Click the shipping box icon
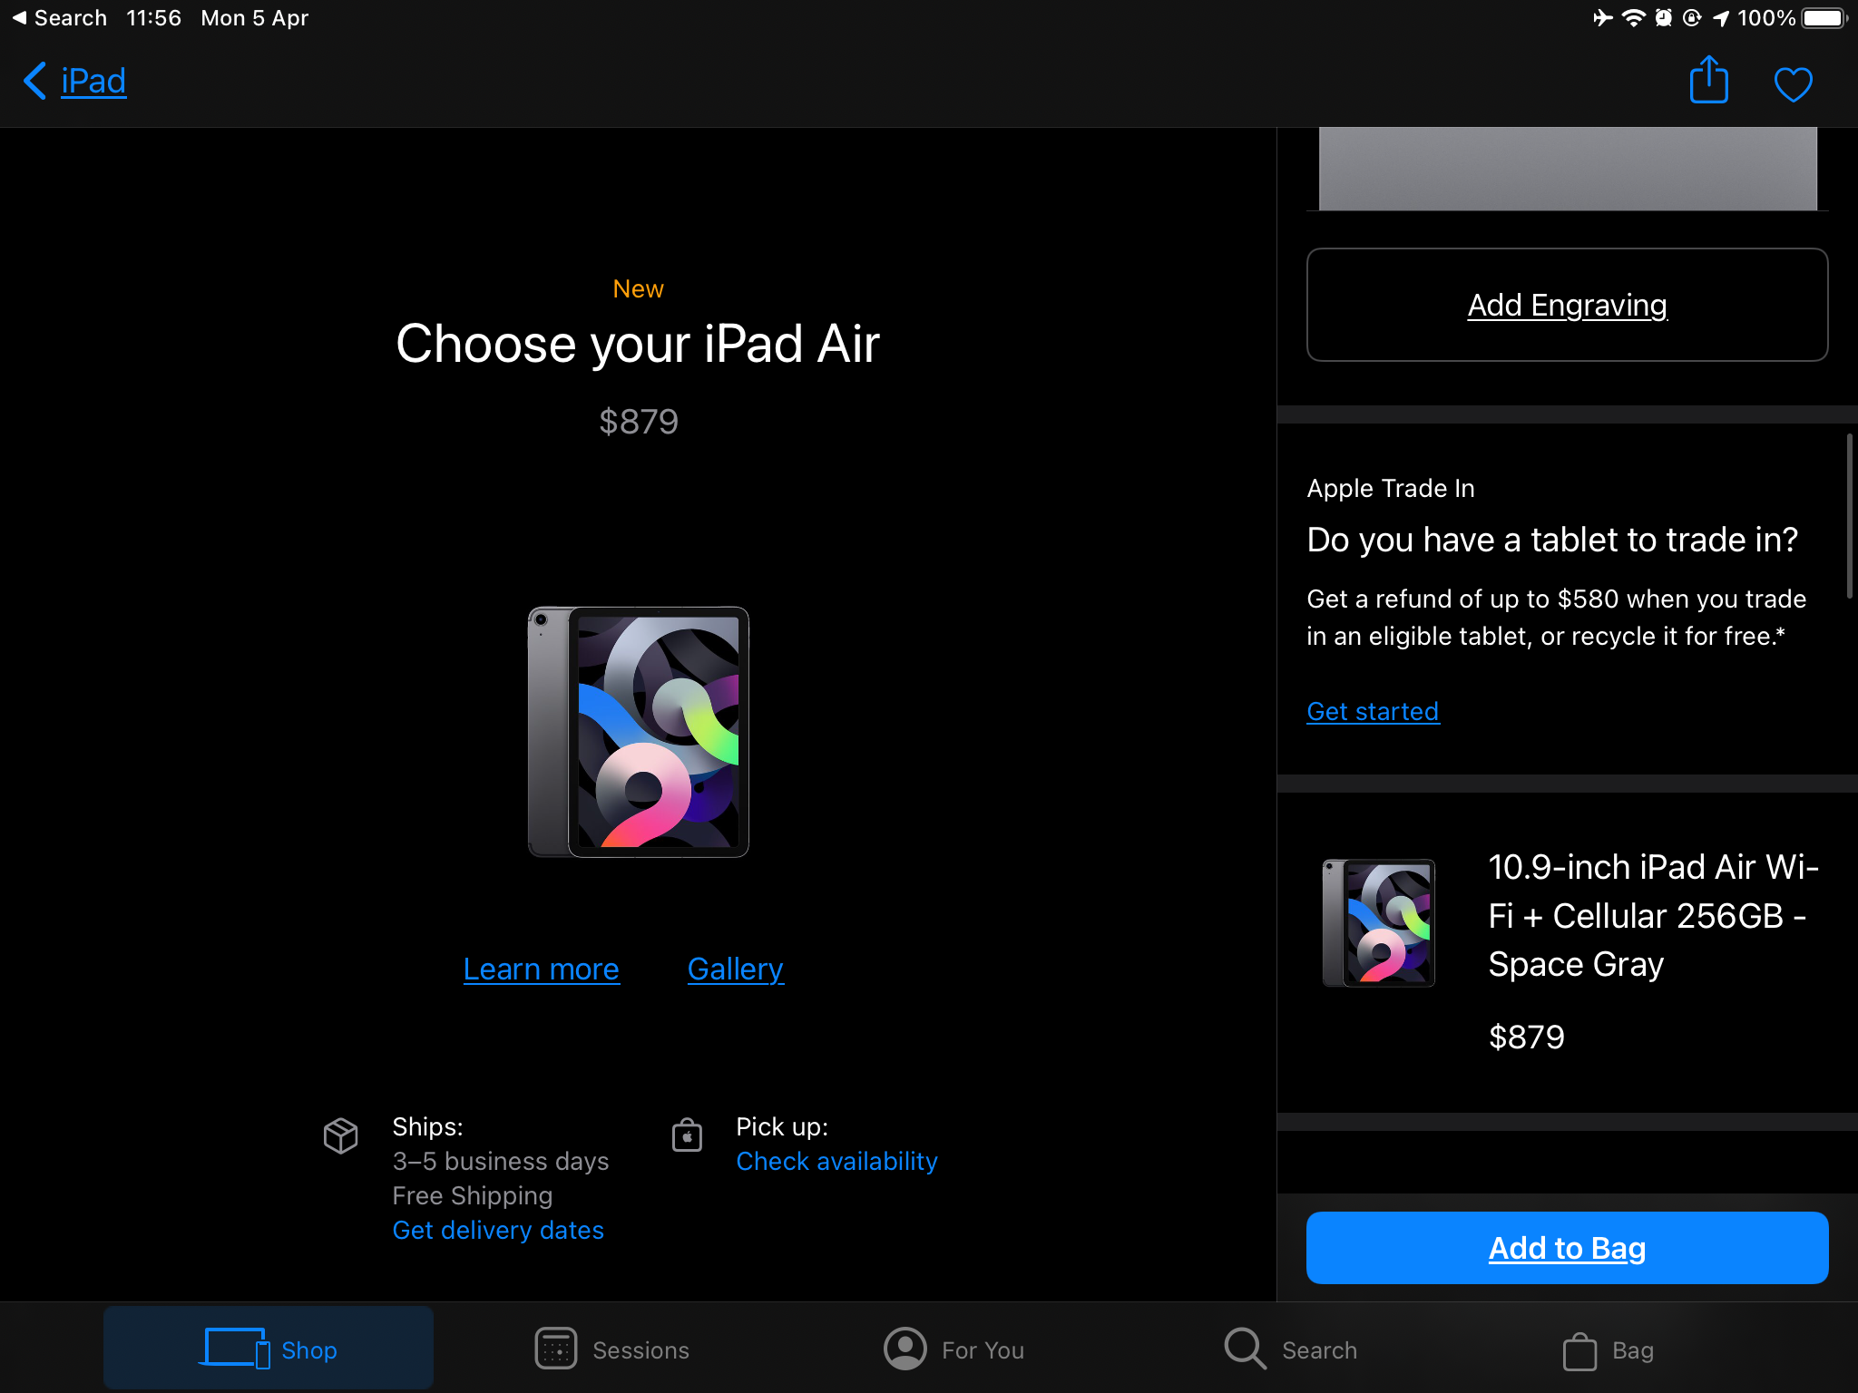 pos(341,1135)
